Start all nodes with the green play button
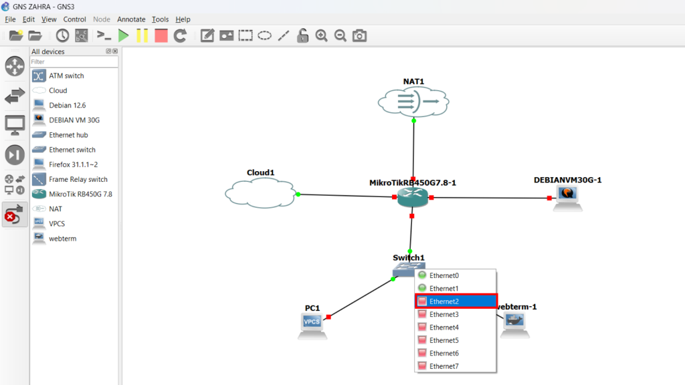 click(x=123, y=36)
